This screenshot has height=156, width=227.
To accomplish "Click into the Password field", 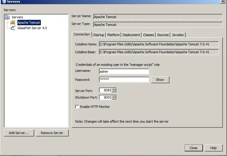I will [124, 80].
